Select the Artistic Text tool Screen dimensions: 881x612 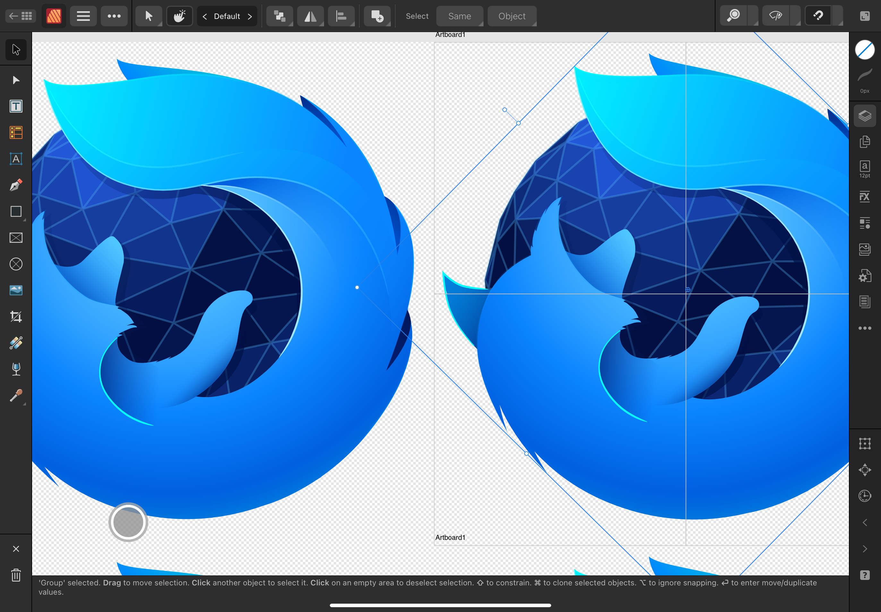point(16,159)
